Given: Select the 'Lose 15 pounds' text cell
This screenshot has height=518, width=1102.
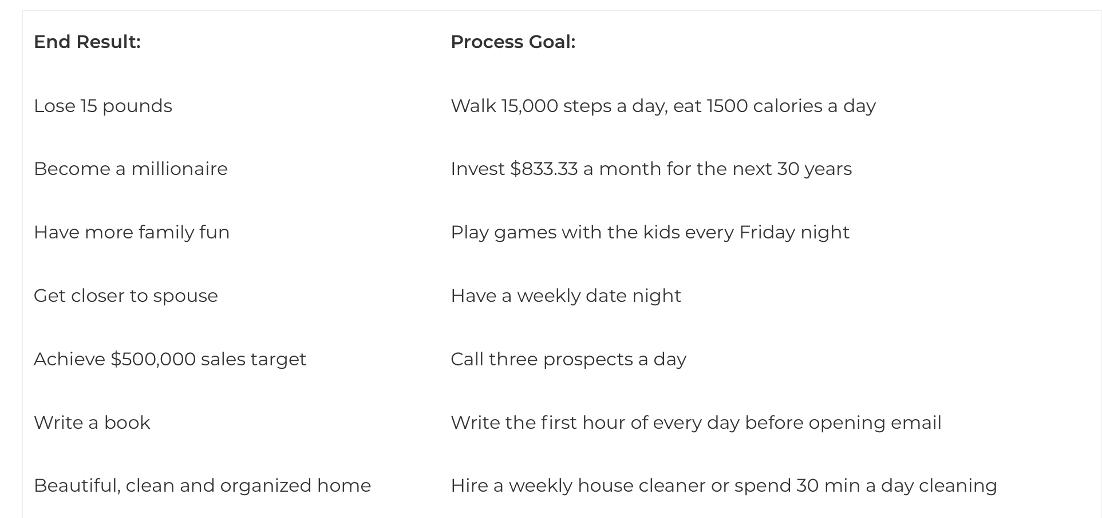Looking at the screenshot, I should [x=103, y=106].
